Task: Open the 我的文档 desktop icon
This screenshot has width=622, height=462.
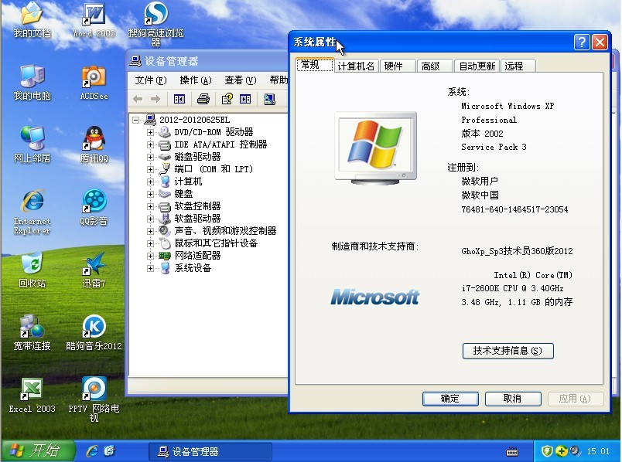Action: pos(32,20)
